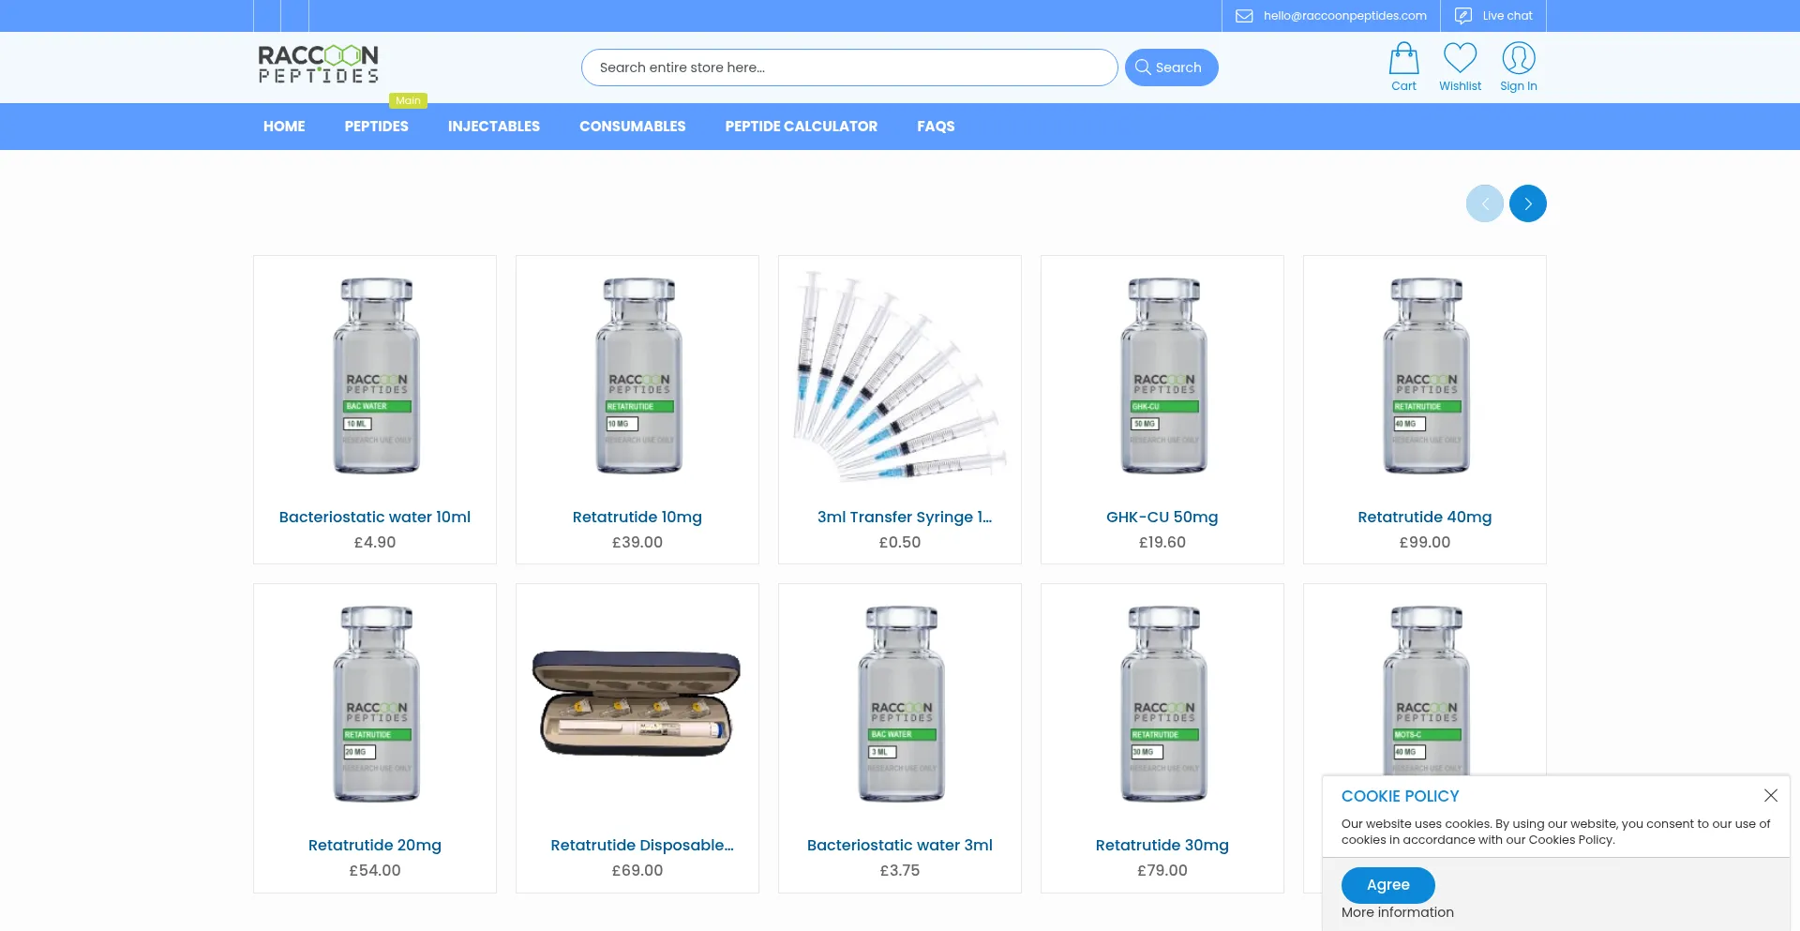Click the Agree cookie button

tap(1387, 885)
